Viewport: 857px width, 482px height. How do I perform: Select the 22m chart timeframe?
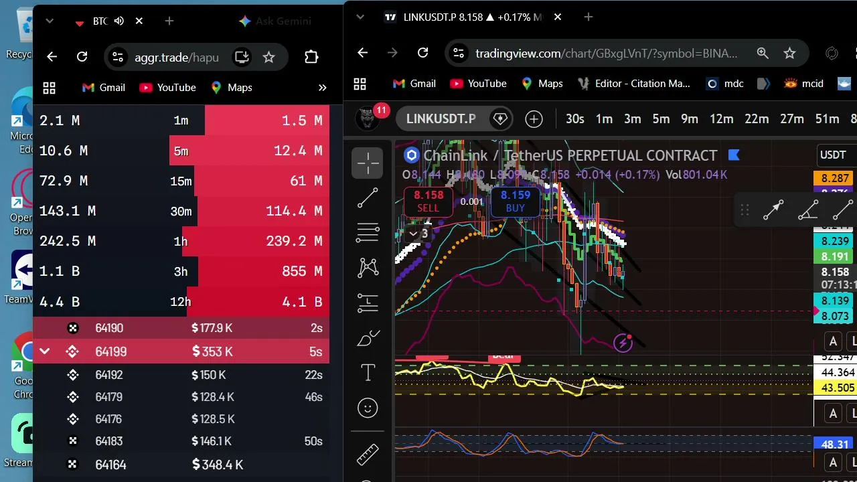coord(757,119)
